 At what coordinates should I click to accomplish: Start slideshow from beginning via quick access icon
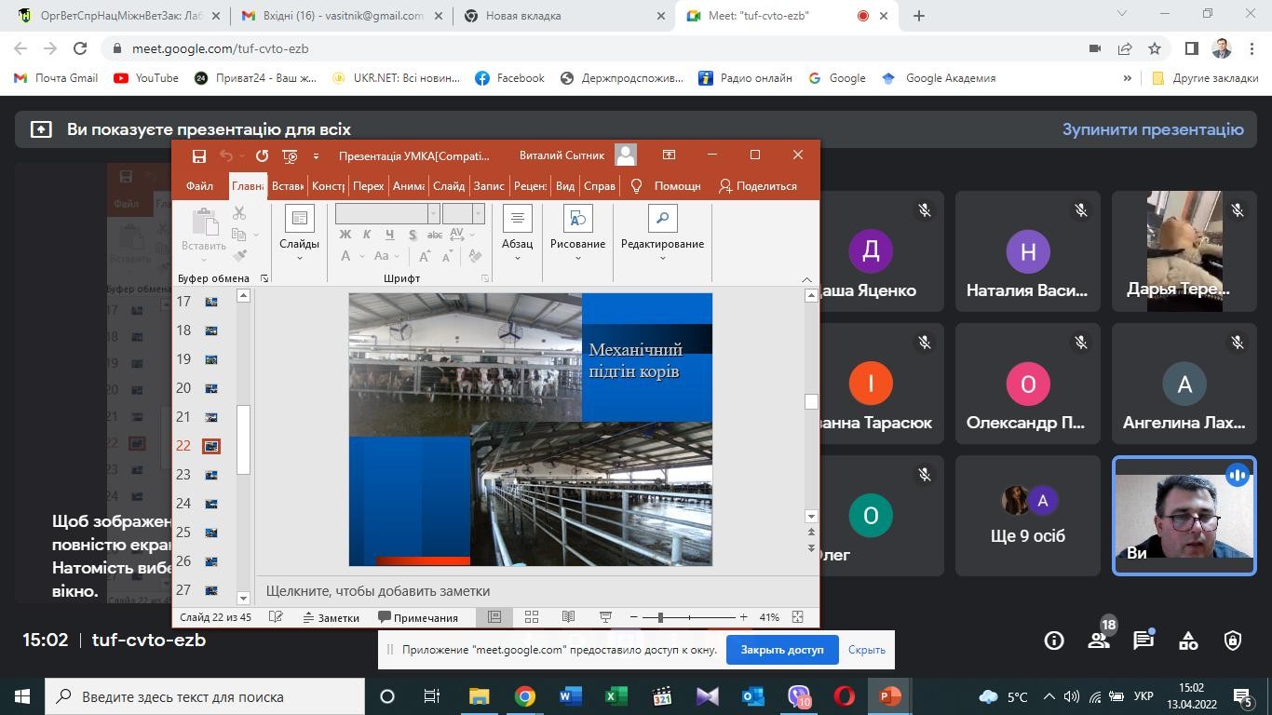[x=290, y=155]
